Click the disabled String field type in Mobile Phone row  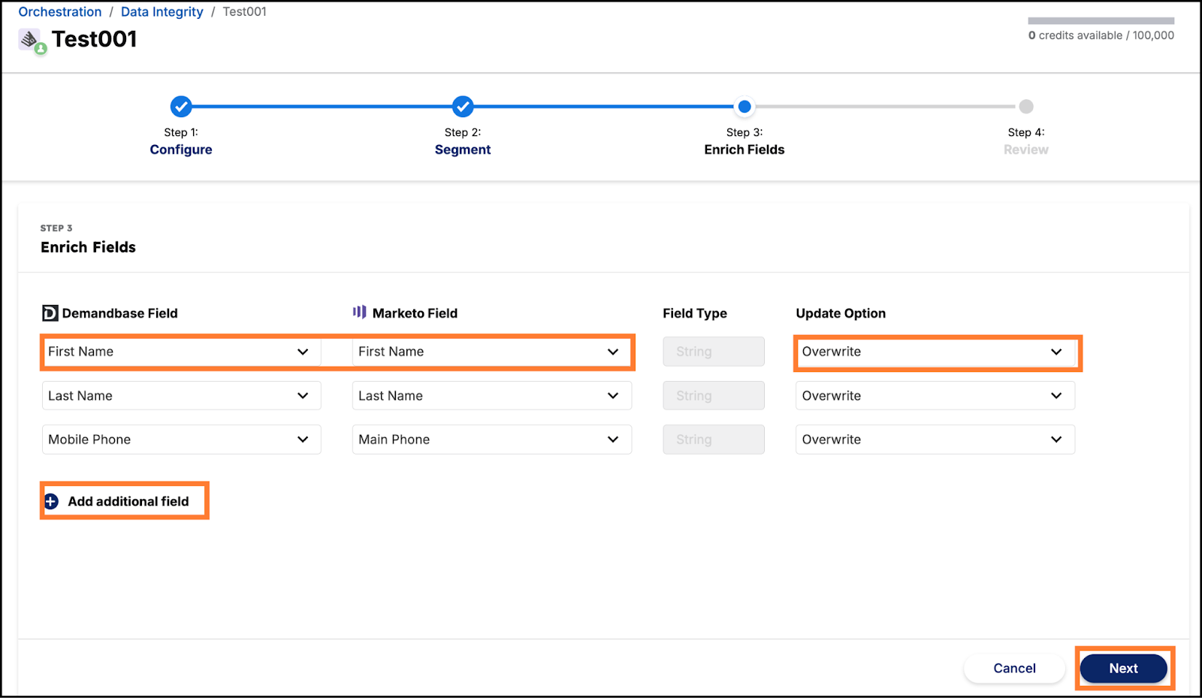[714, 440]
